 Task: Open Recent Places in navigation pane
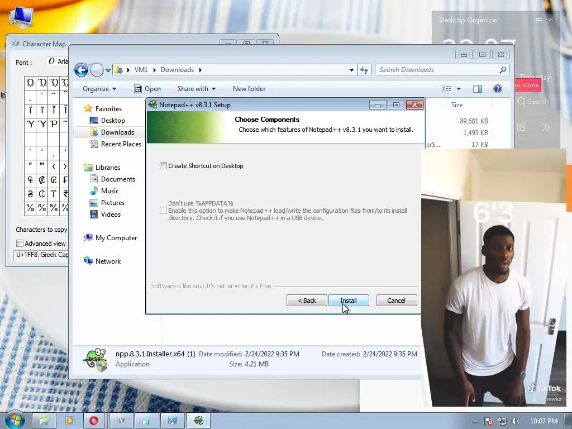click(x=121, y=144)
